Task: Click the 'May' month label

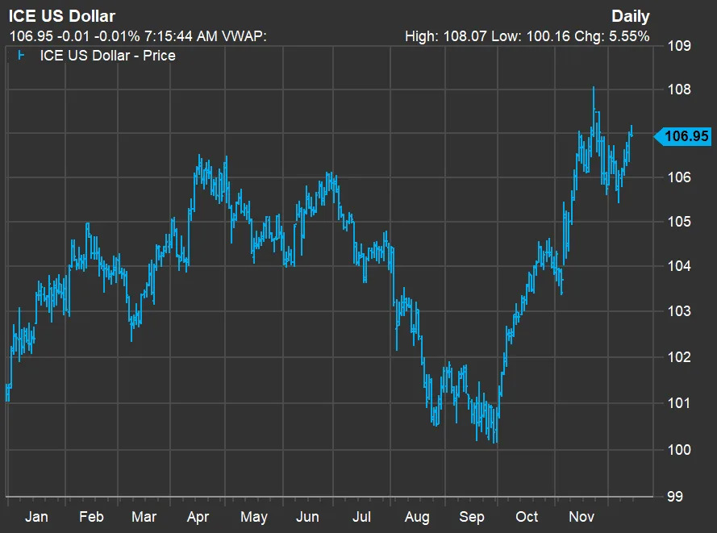Action: [254, 518]
